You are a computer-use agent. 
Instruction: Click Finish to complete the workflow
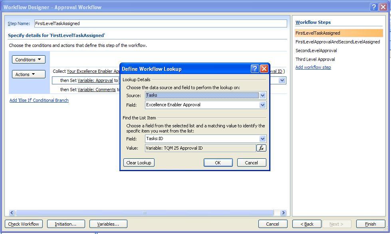pos(371,224)
